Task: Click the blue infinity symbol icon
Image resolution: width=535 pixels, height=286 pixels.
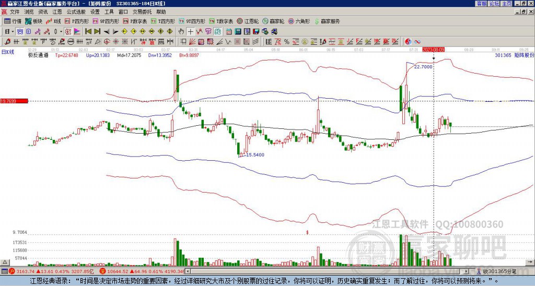Action: click(417, 42)
